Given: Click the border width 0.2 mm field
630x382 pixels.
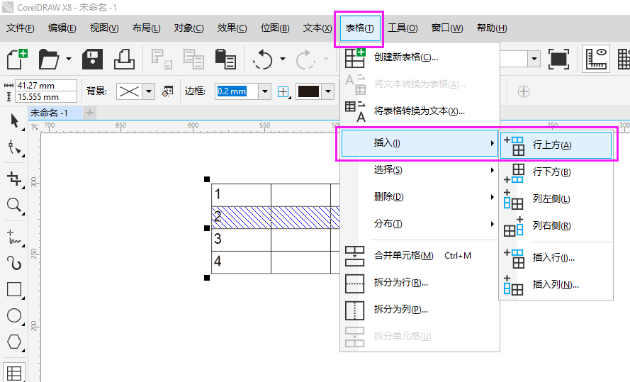Looking at the screenshot, I should point(237,91).
